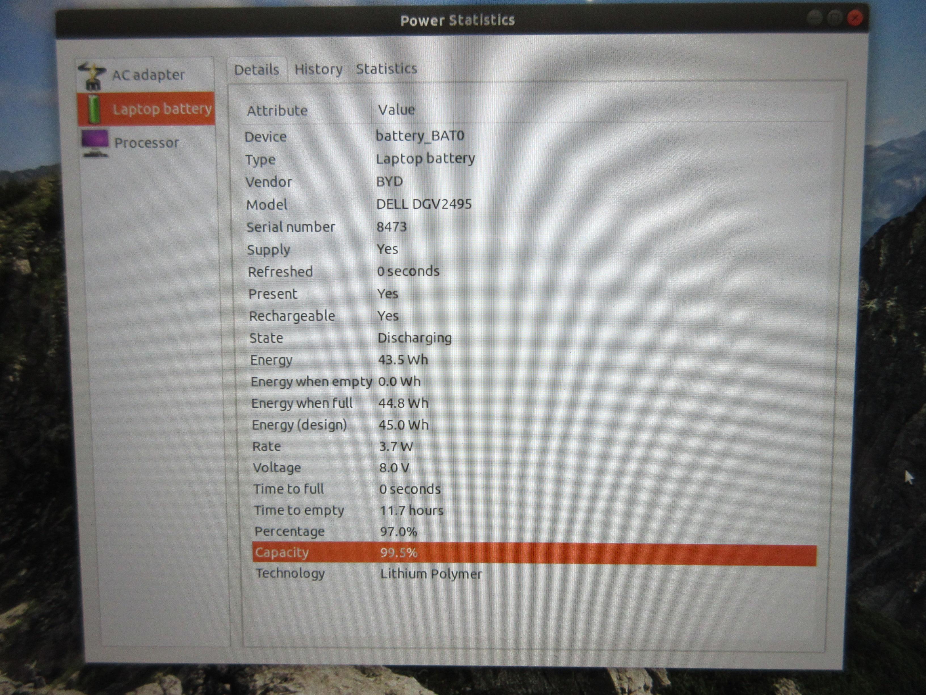This screenshot has width=926, height=695.
Task: Open the AC adapter device entry
Action: coord(145,76)
